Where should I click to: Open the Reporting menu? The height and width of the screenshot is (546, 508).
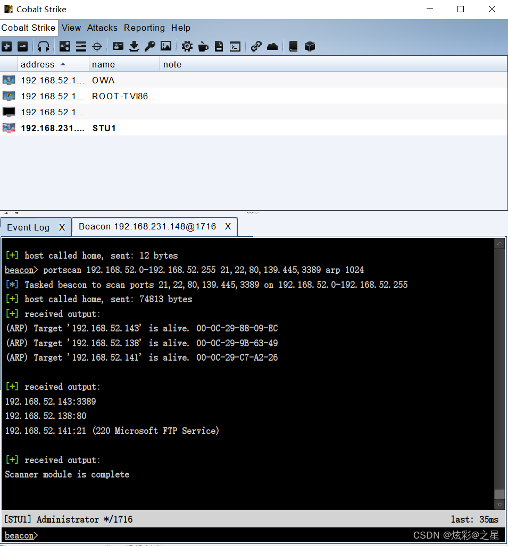[x=144, y=28]
